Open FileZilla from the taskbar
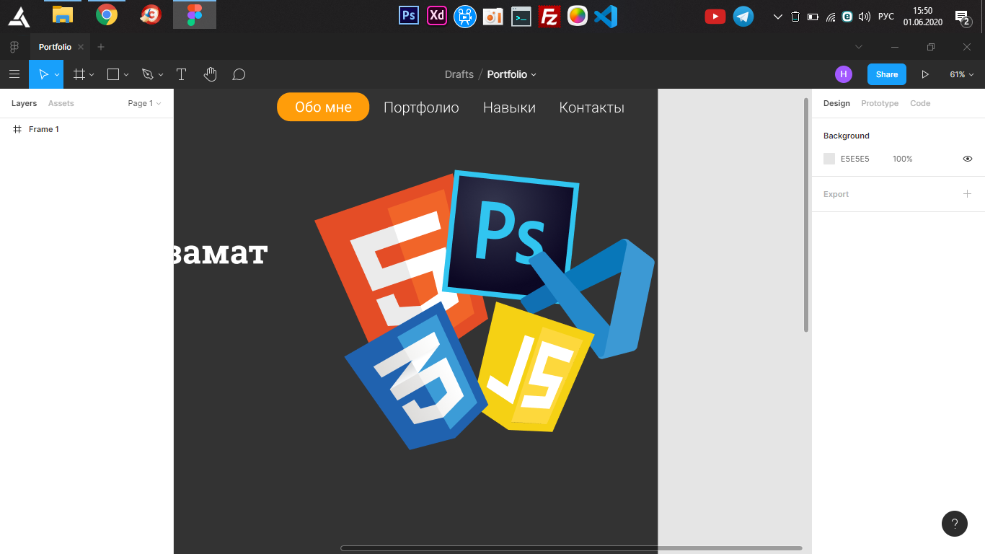Image resolution: width=985 pixels, height=554 pixels. point(549,16)
